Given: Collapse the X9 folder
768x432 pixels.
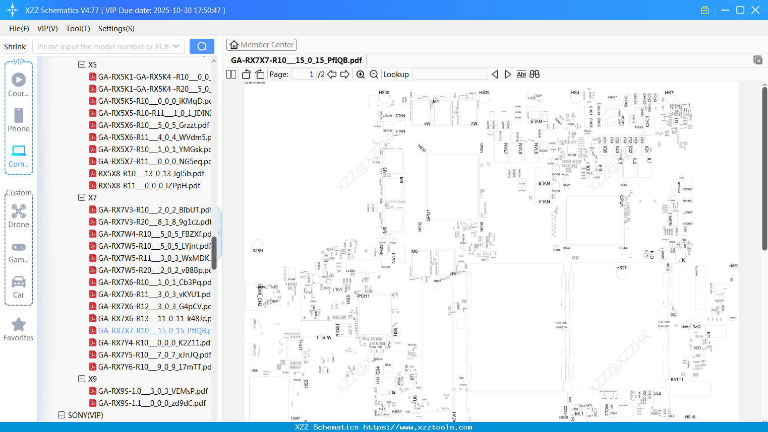Looking at the screenshot, I should click(82, 379).
